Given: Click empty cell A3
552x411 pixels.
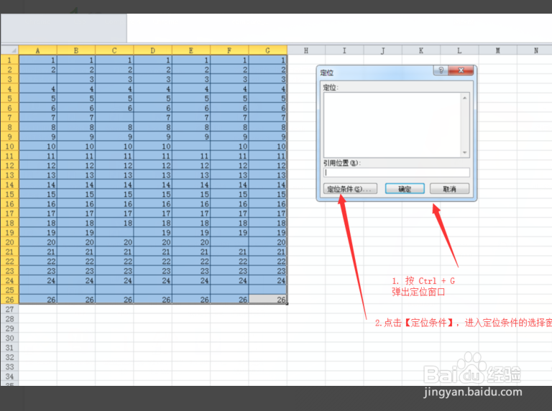Looking at the screenshot, I should click(37, 79).
